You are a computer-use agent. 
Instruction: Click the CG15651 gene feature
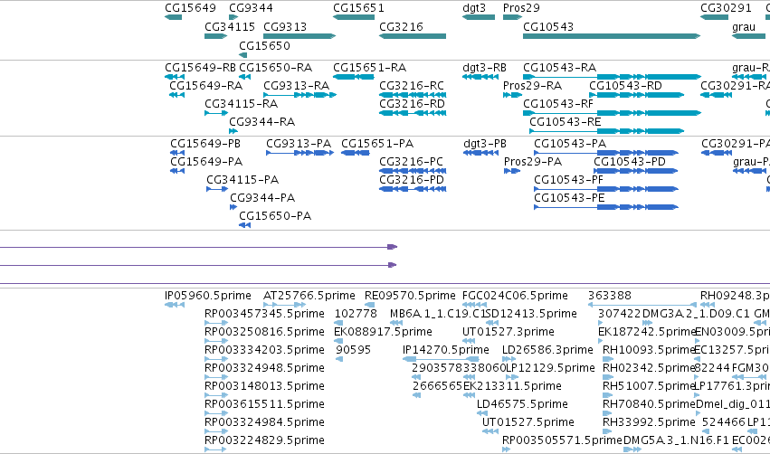[x=354, y=17]
